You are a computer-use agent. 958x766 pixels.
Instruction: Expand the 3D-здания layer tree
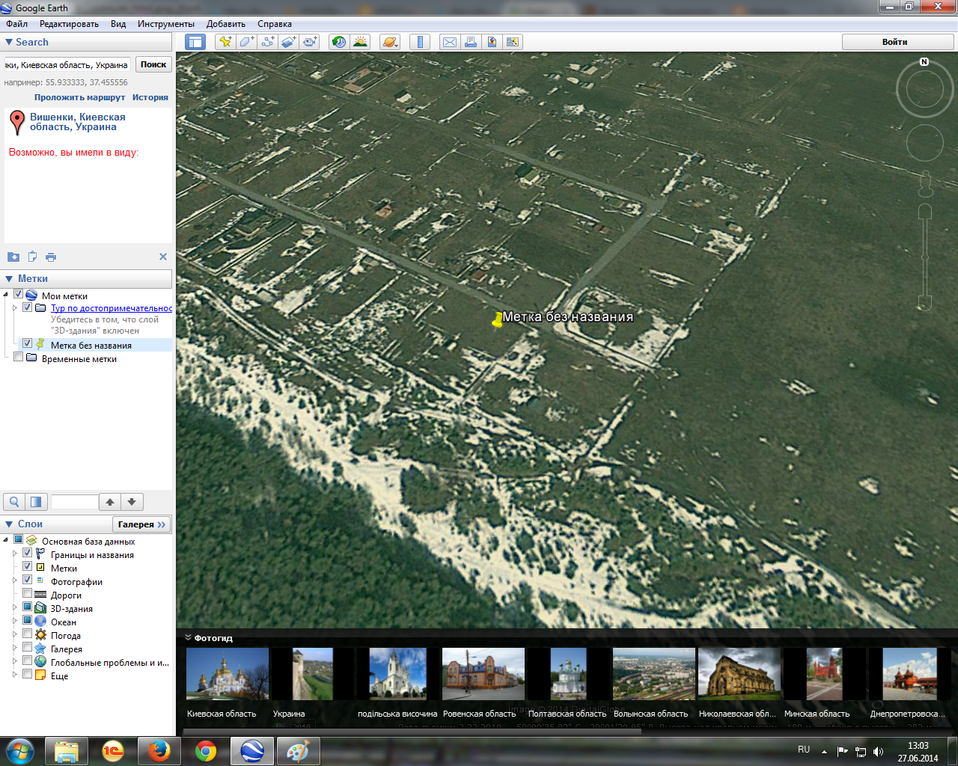[x=14, y=607]
